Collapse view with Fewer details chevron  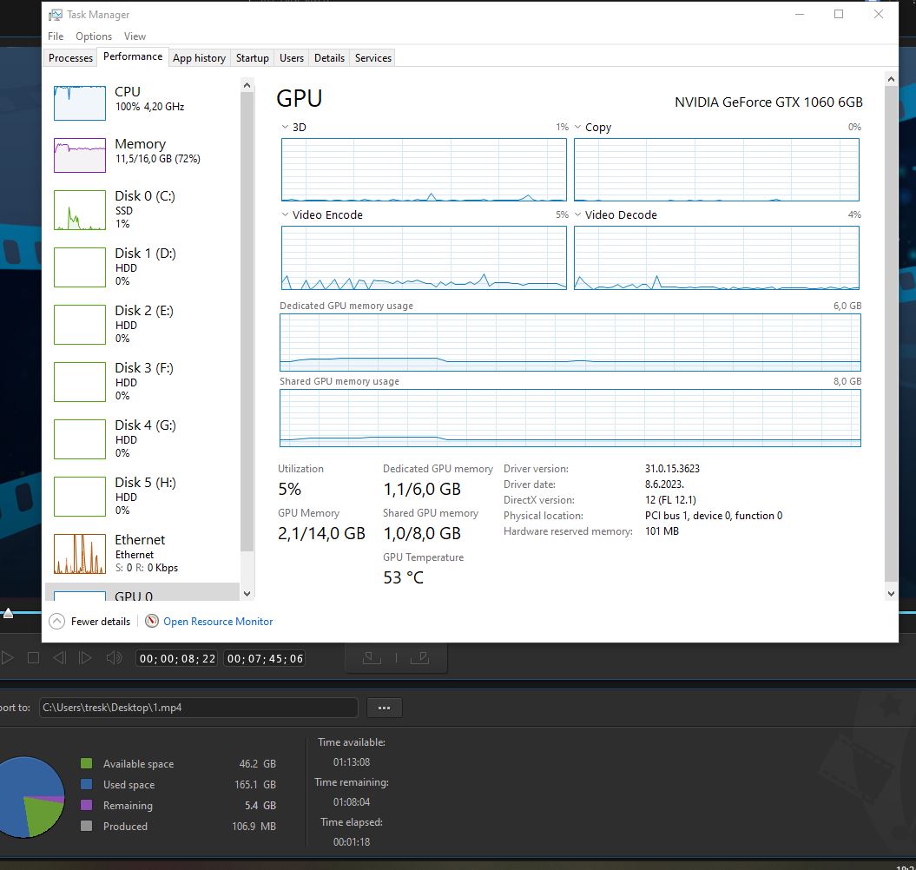tap(57, 622)
